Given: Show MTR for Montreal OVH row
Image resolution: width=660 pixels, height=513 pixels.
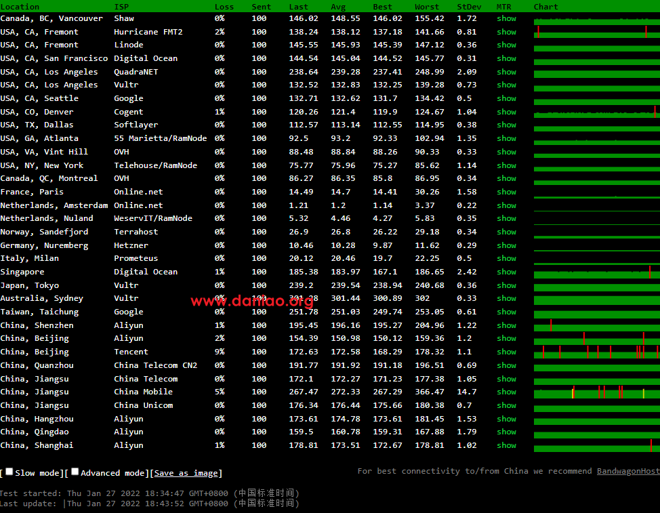Looking at the screenshot, I should (506, 178).
